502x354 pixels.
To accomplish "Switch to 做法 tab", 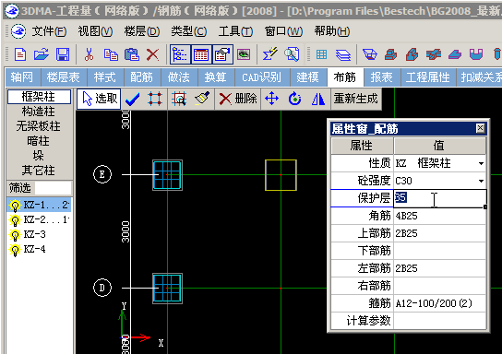I will coord(179,77).
